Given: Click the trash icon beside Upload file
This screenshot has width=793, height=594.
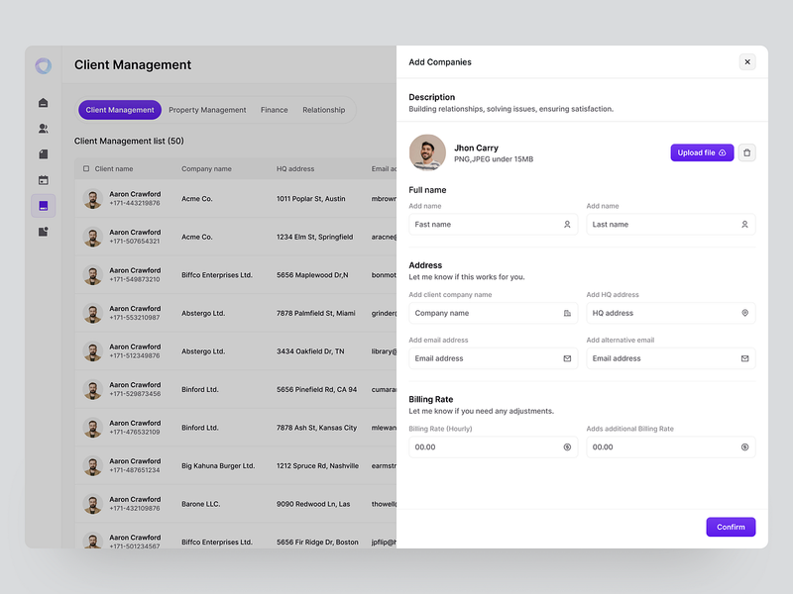Looking at the screenshot, I should (747, 152).
